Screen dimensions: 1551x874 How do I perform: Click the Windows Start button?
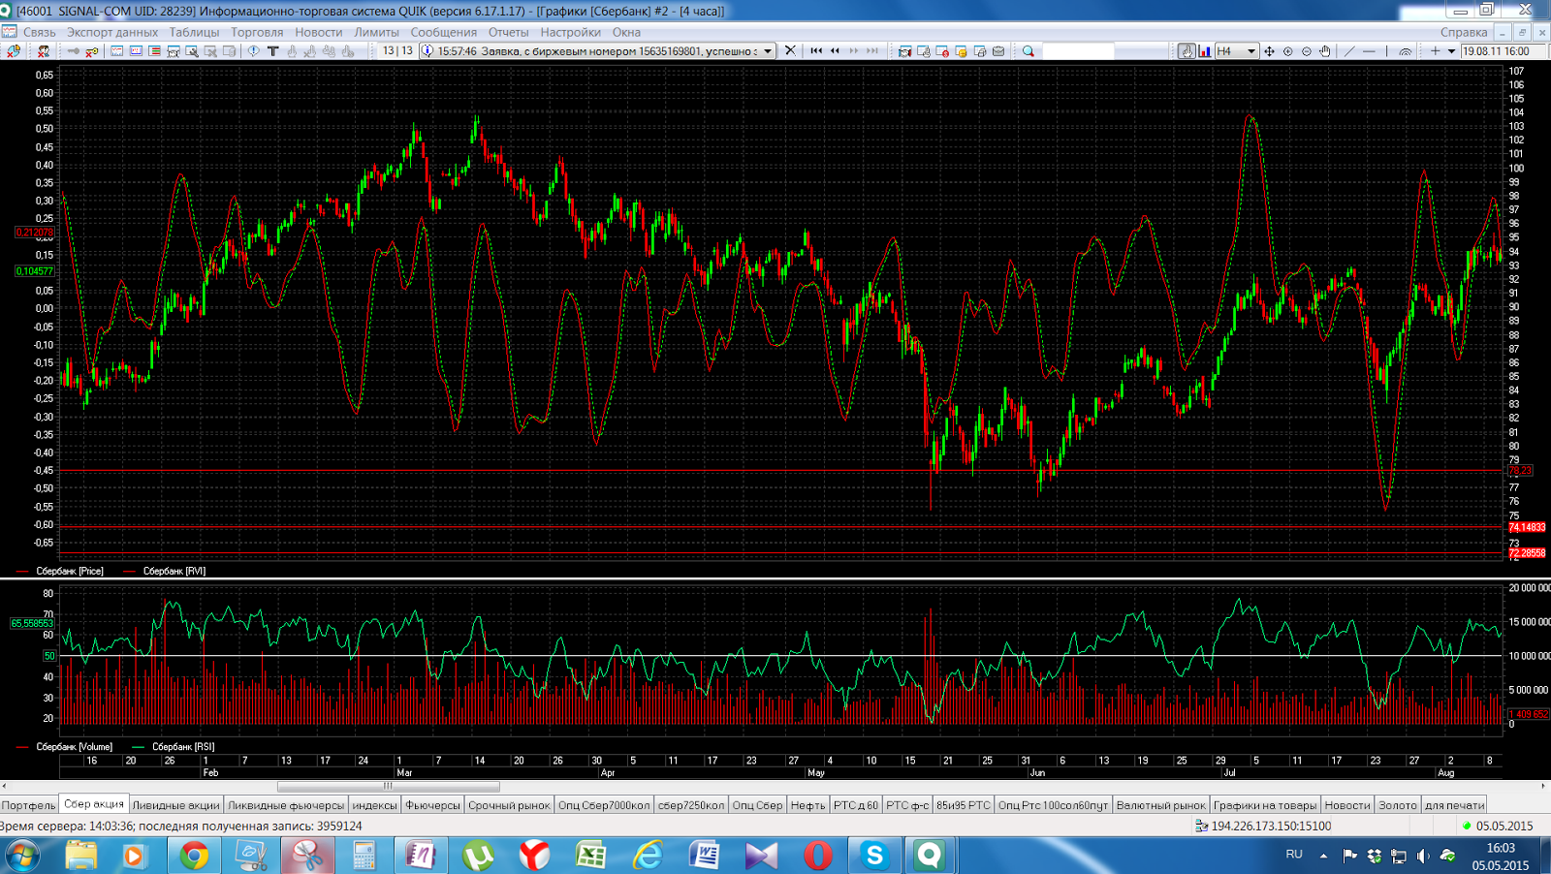coord(21,856)
